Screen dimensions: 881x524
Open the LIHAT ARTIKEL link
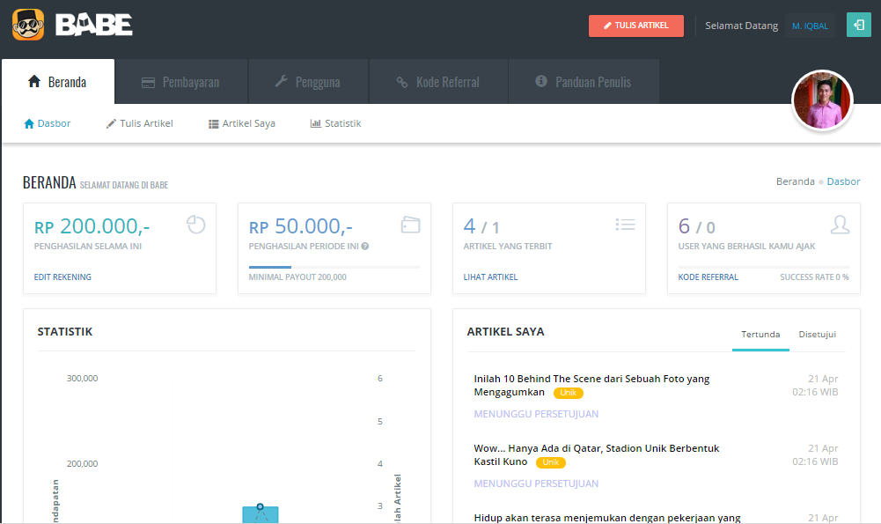pyautogui.click(x=490, y=277)
